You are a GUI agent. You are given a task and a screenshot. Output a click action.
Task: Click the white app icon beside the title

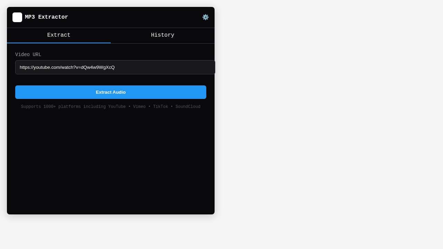click(x=17, y=17)
